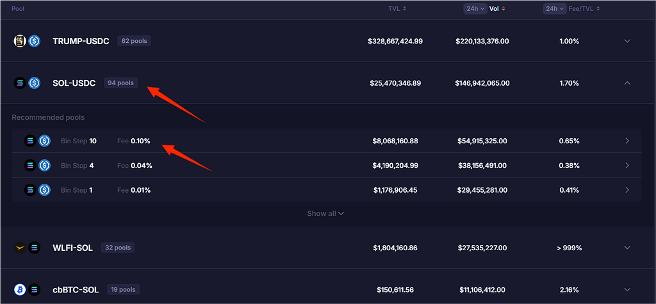Sort pools by TVL column

click(x=397, y=9)
